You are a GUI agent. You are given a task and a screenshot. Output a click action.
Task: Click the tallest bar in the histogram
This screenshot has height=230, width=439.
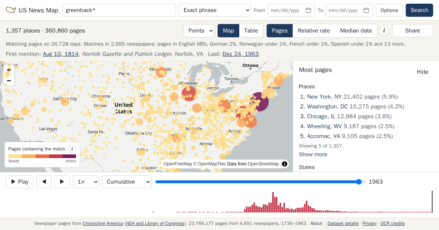273,202
